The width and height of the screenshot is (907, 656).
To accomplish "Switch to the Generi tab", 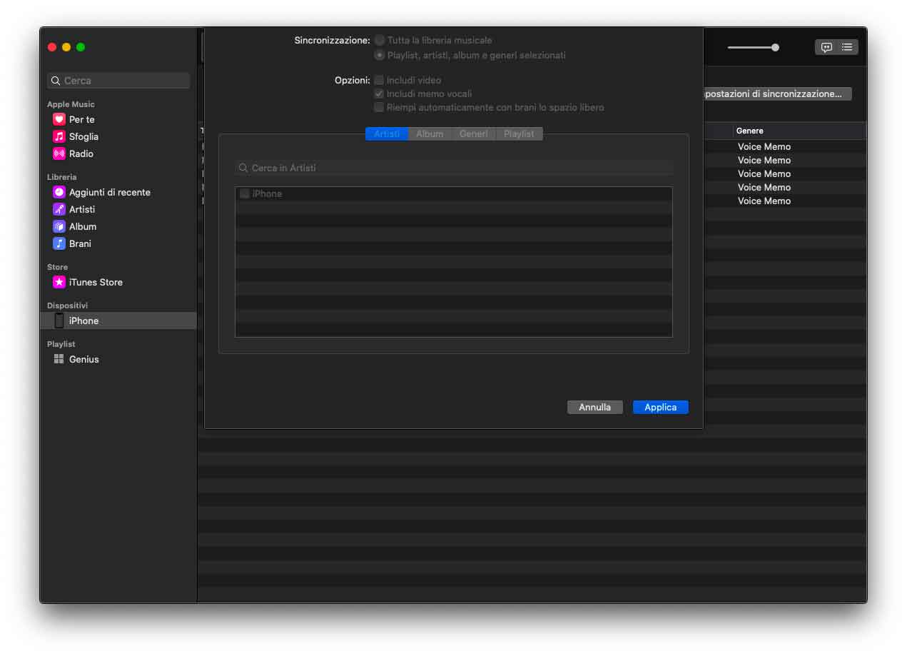I will tap(474, 133).
